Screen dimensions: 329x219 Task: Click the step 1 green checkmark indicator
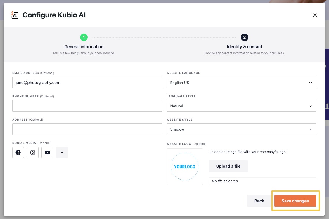84,37
